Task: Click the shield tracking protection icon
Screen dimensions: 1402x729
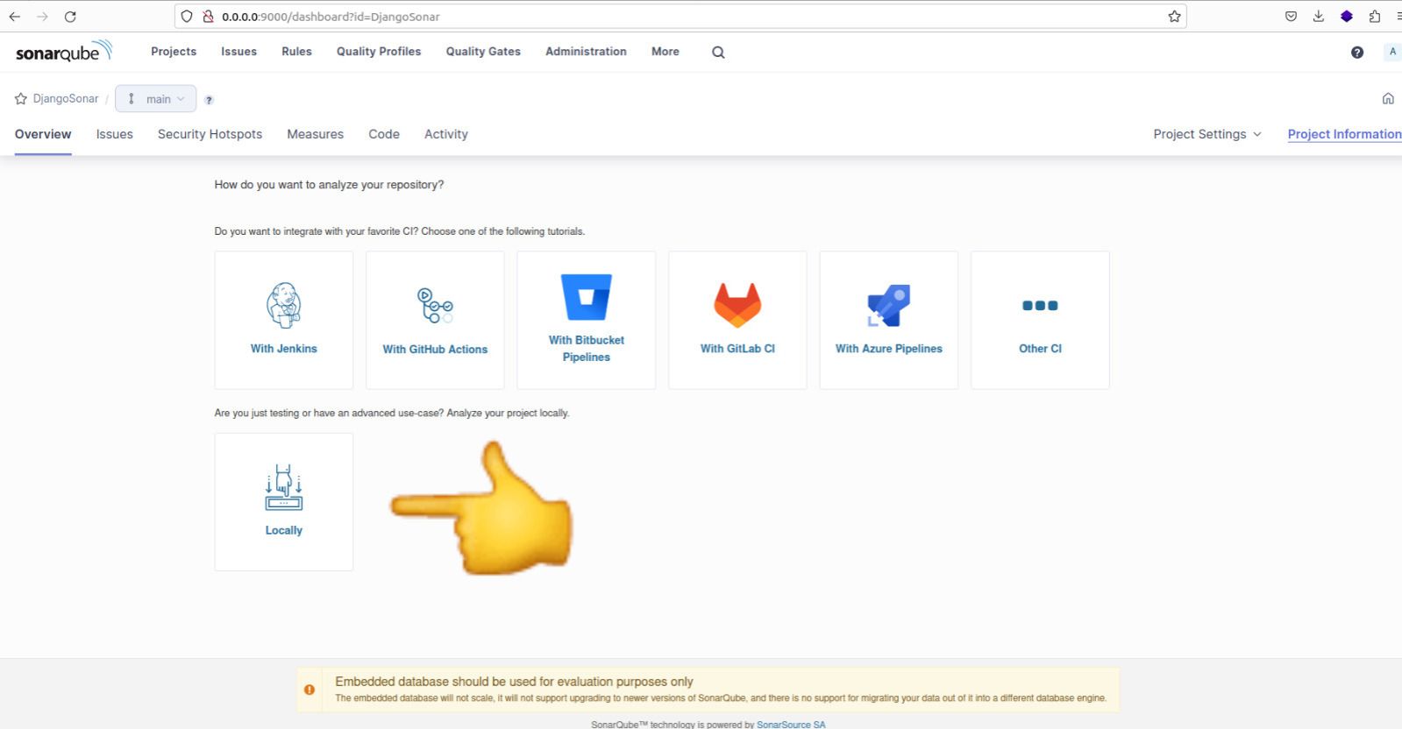Action: [x=187, y=17]
